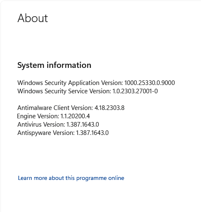This screenshot has height=212, width=201.
Task: Open the Learn more about this programme link
Action: (x=71, y=178)
